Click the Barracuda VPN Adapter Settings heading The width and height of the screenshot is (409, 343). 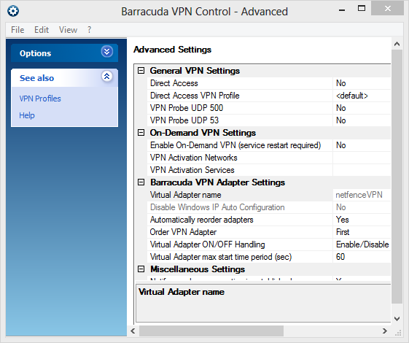point(217,182)
